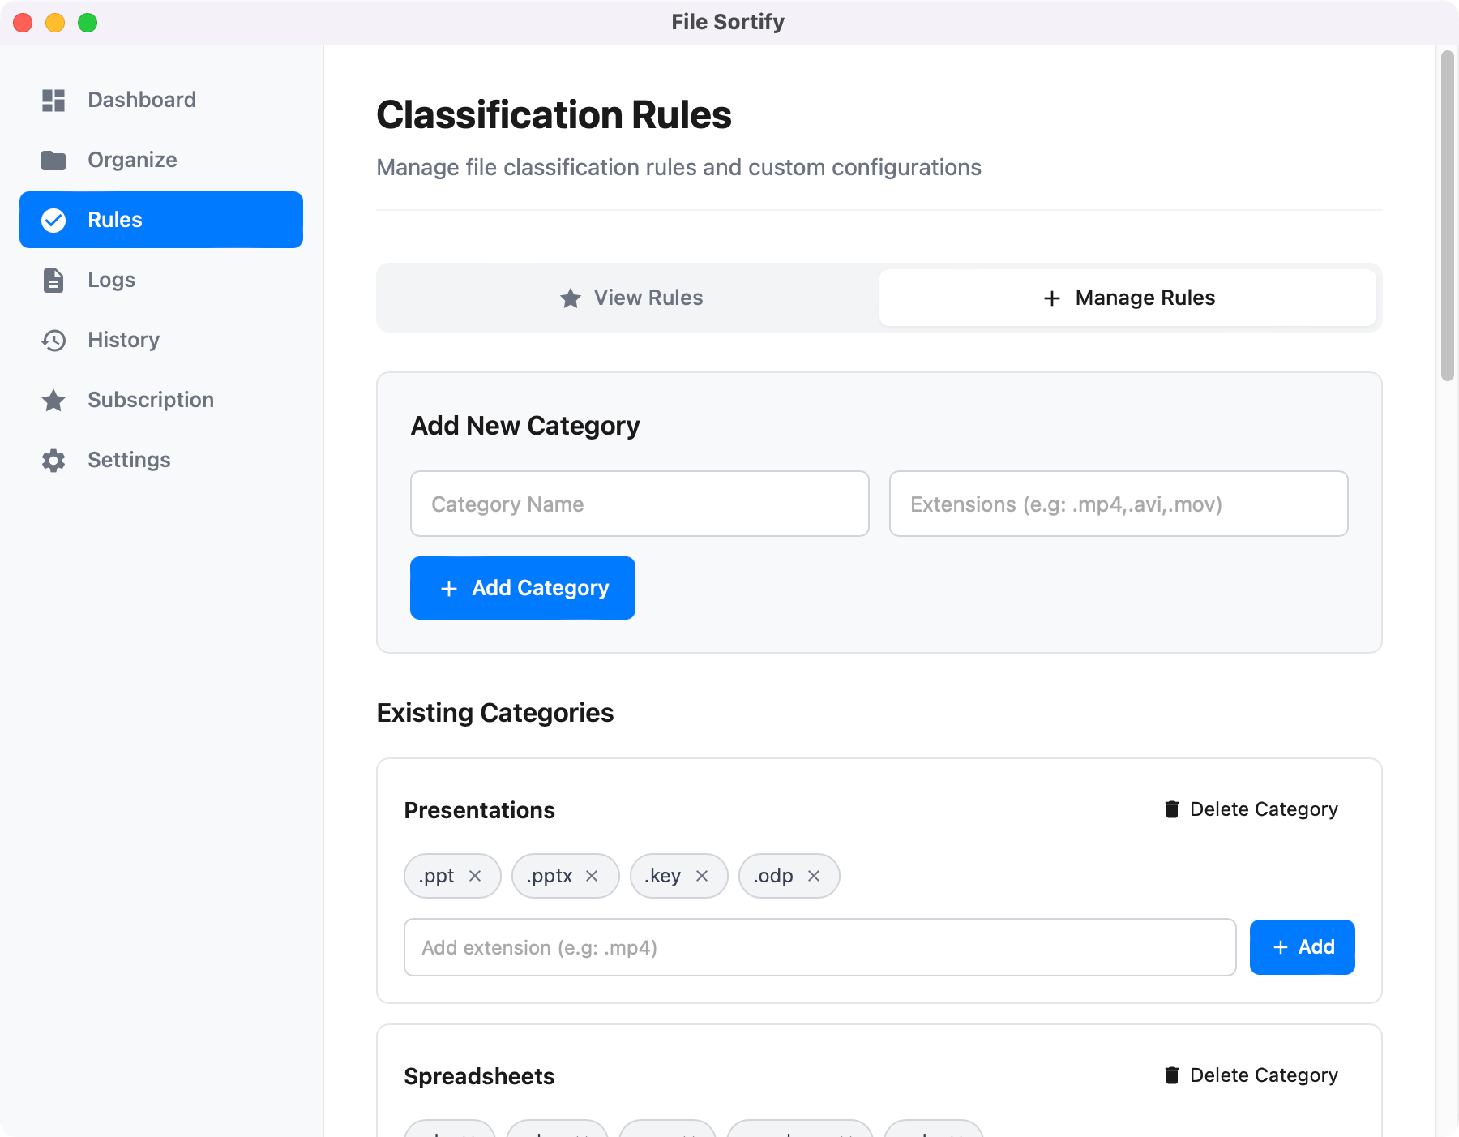Switch to the View Rules tab
This screenshot has width=1459, height=1137.
tap(631, 298)
